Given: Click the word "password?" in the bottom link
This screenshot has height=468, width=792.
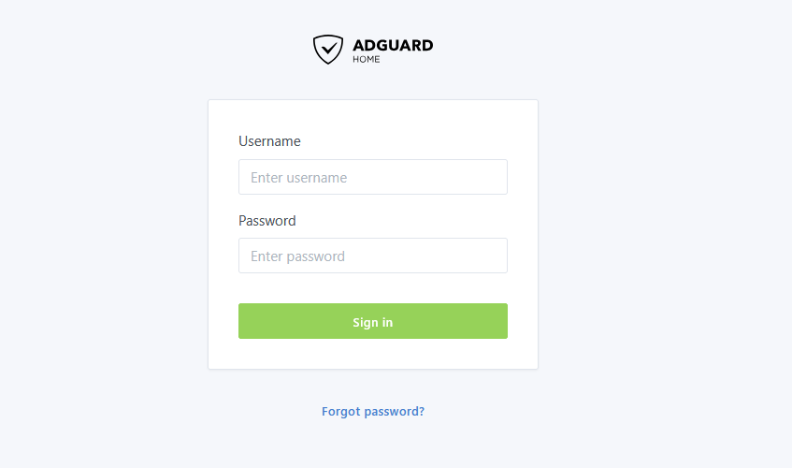Looking at the screenshot, I should coord(395,411).
